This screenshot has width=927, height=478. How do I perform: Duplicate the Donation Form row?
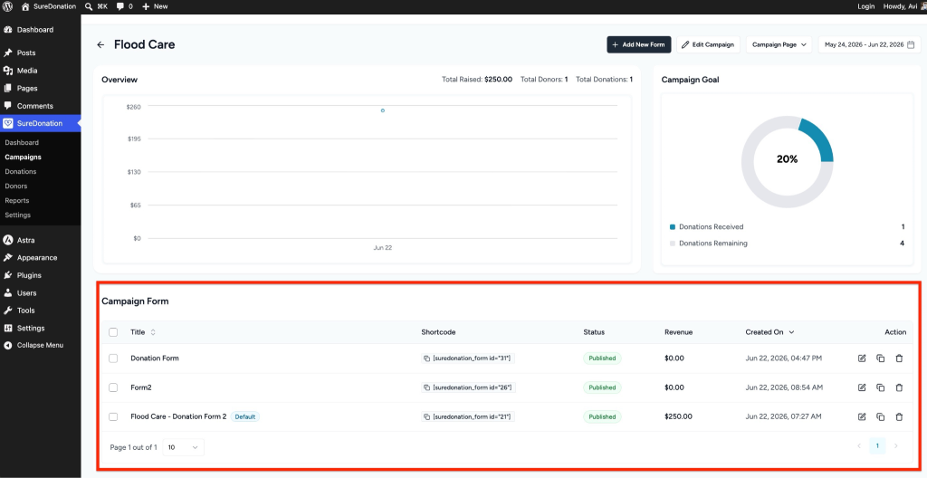[880, 358]
